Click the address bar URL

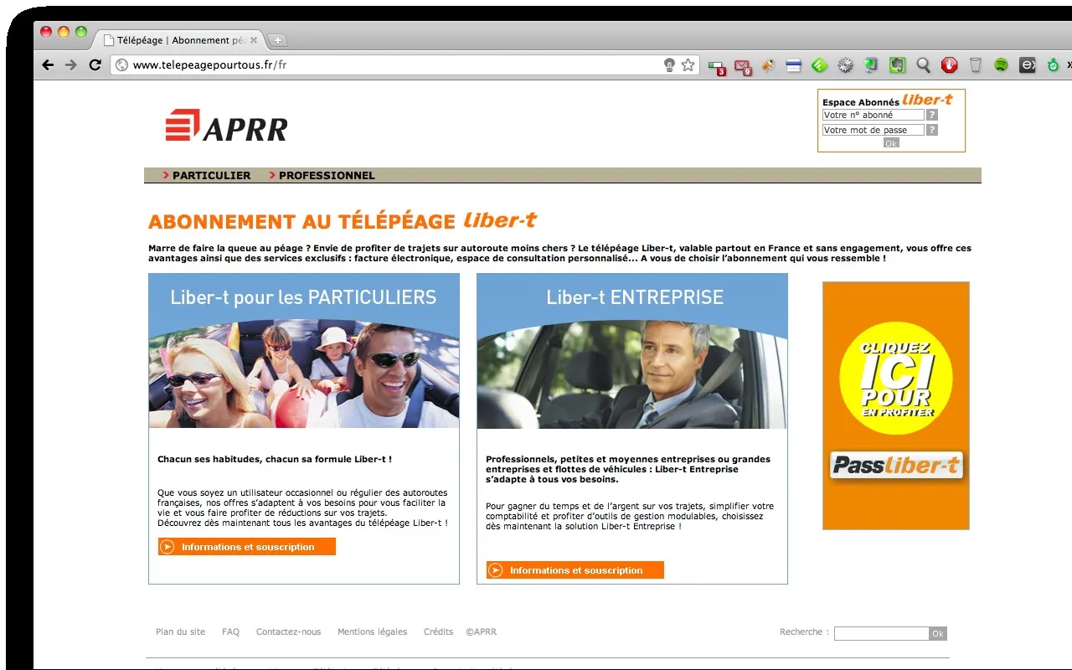click(209, 65)
